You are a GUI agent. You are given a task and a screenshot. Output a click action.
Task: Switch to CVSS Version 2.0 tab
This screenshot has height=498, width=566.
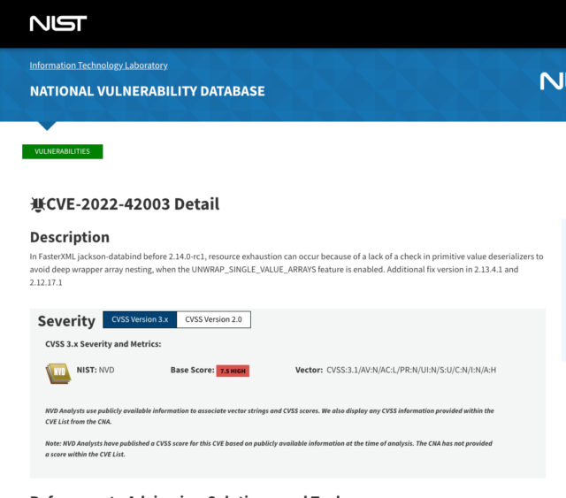[x=214, y=319]
